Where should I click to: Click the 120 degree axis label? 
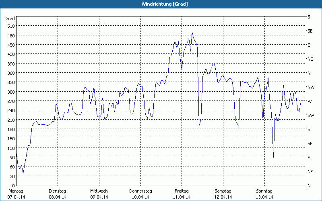[11, 148]
